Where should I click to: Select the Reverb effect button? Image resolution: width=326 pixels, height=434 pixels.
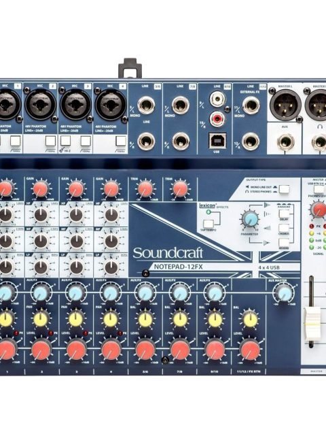(284, 242)
